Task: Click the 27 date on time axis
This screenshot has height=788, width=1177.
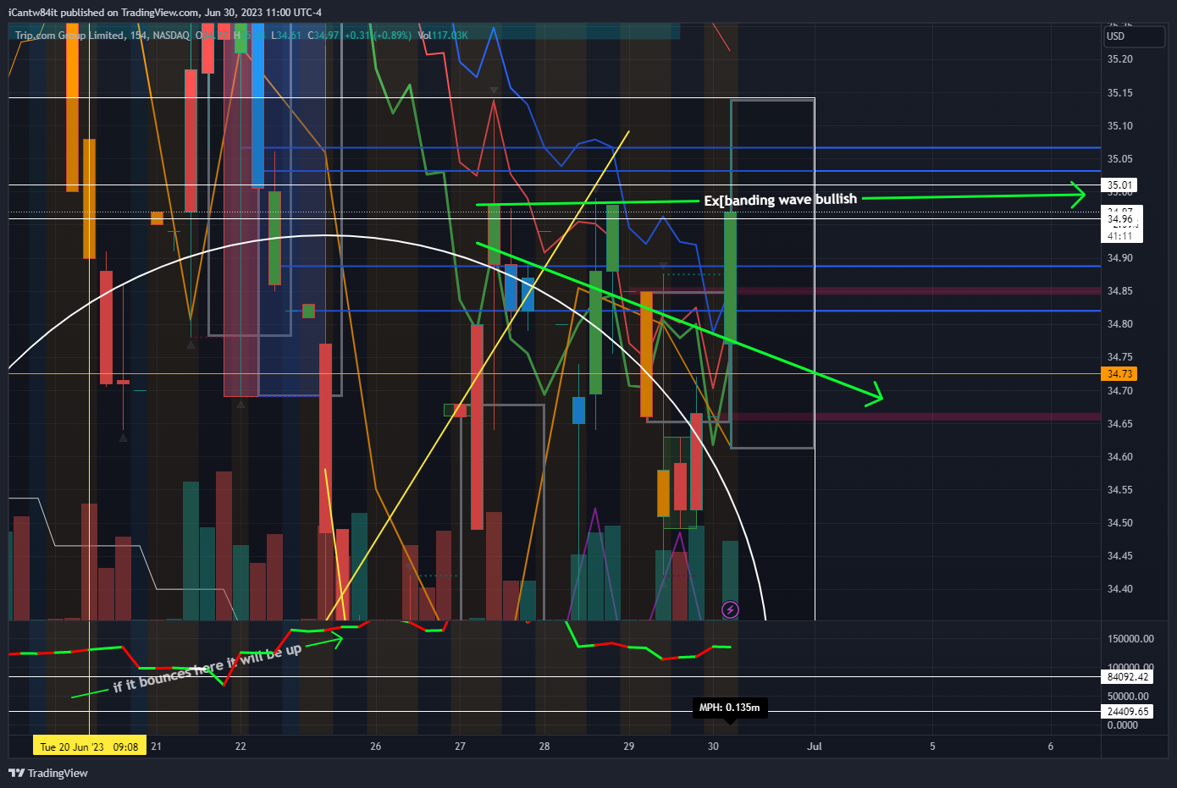Action: pos(460,747)
